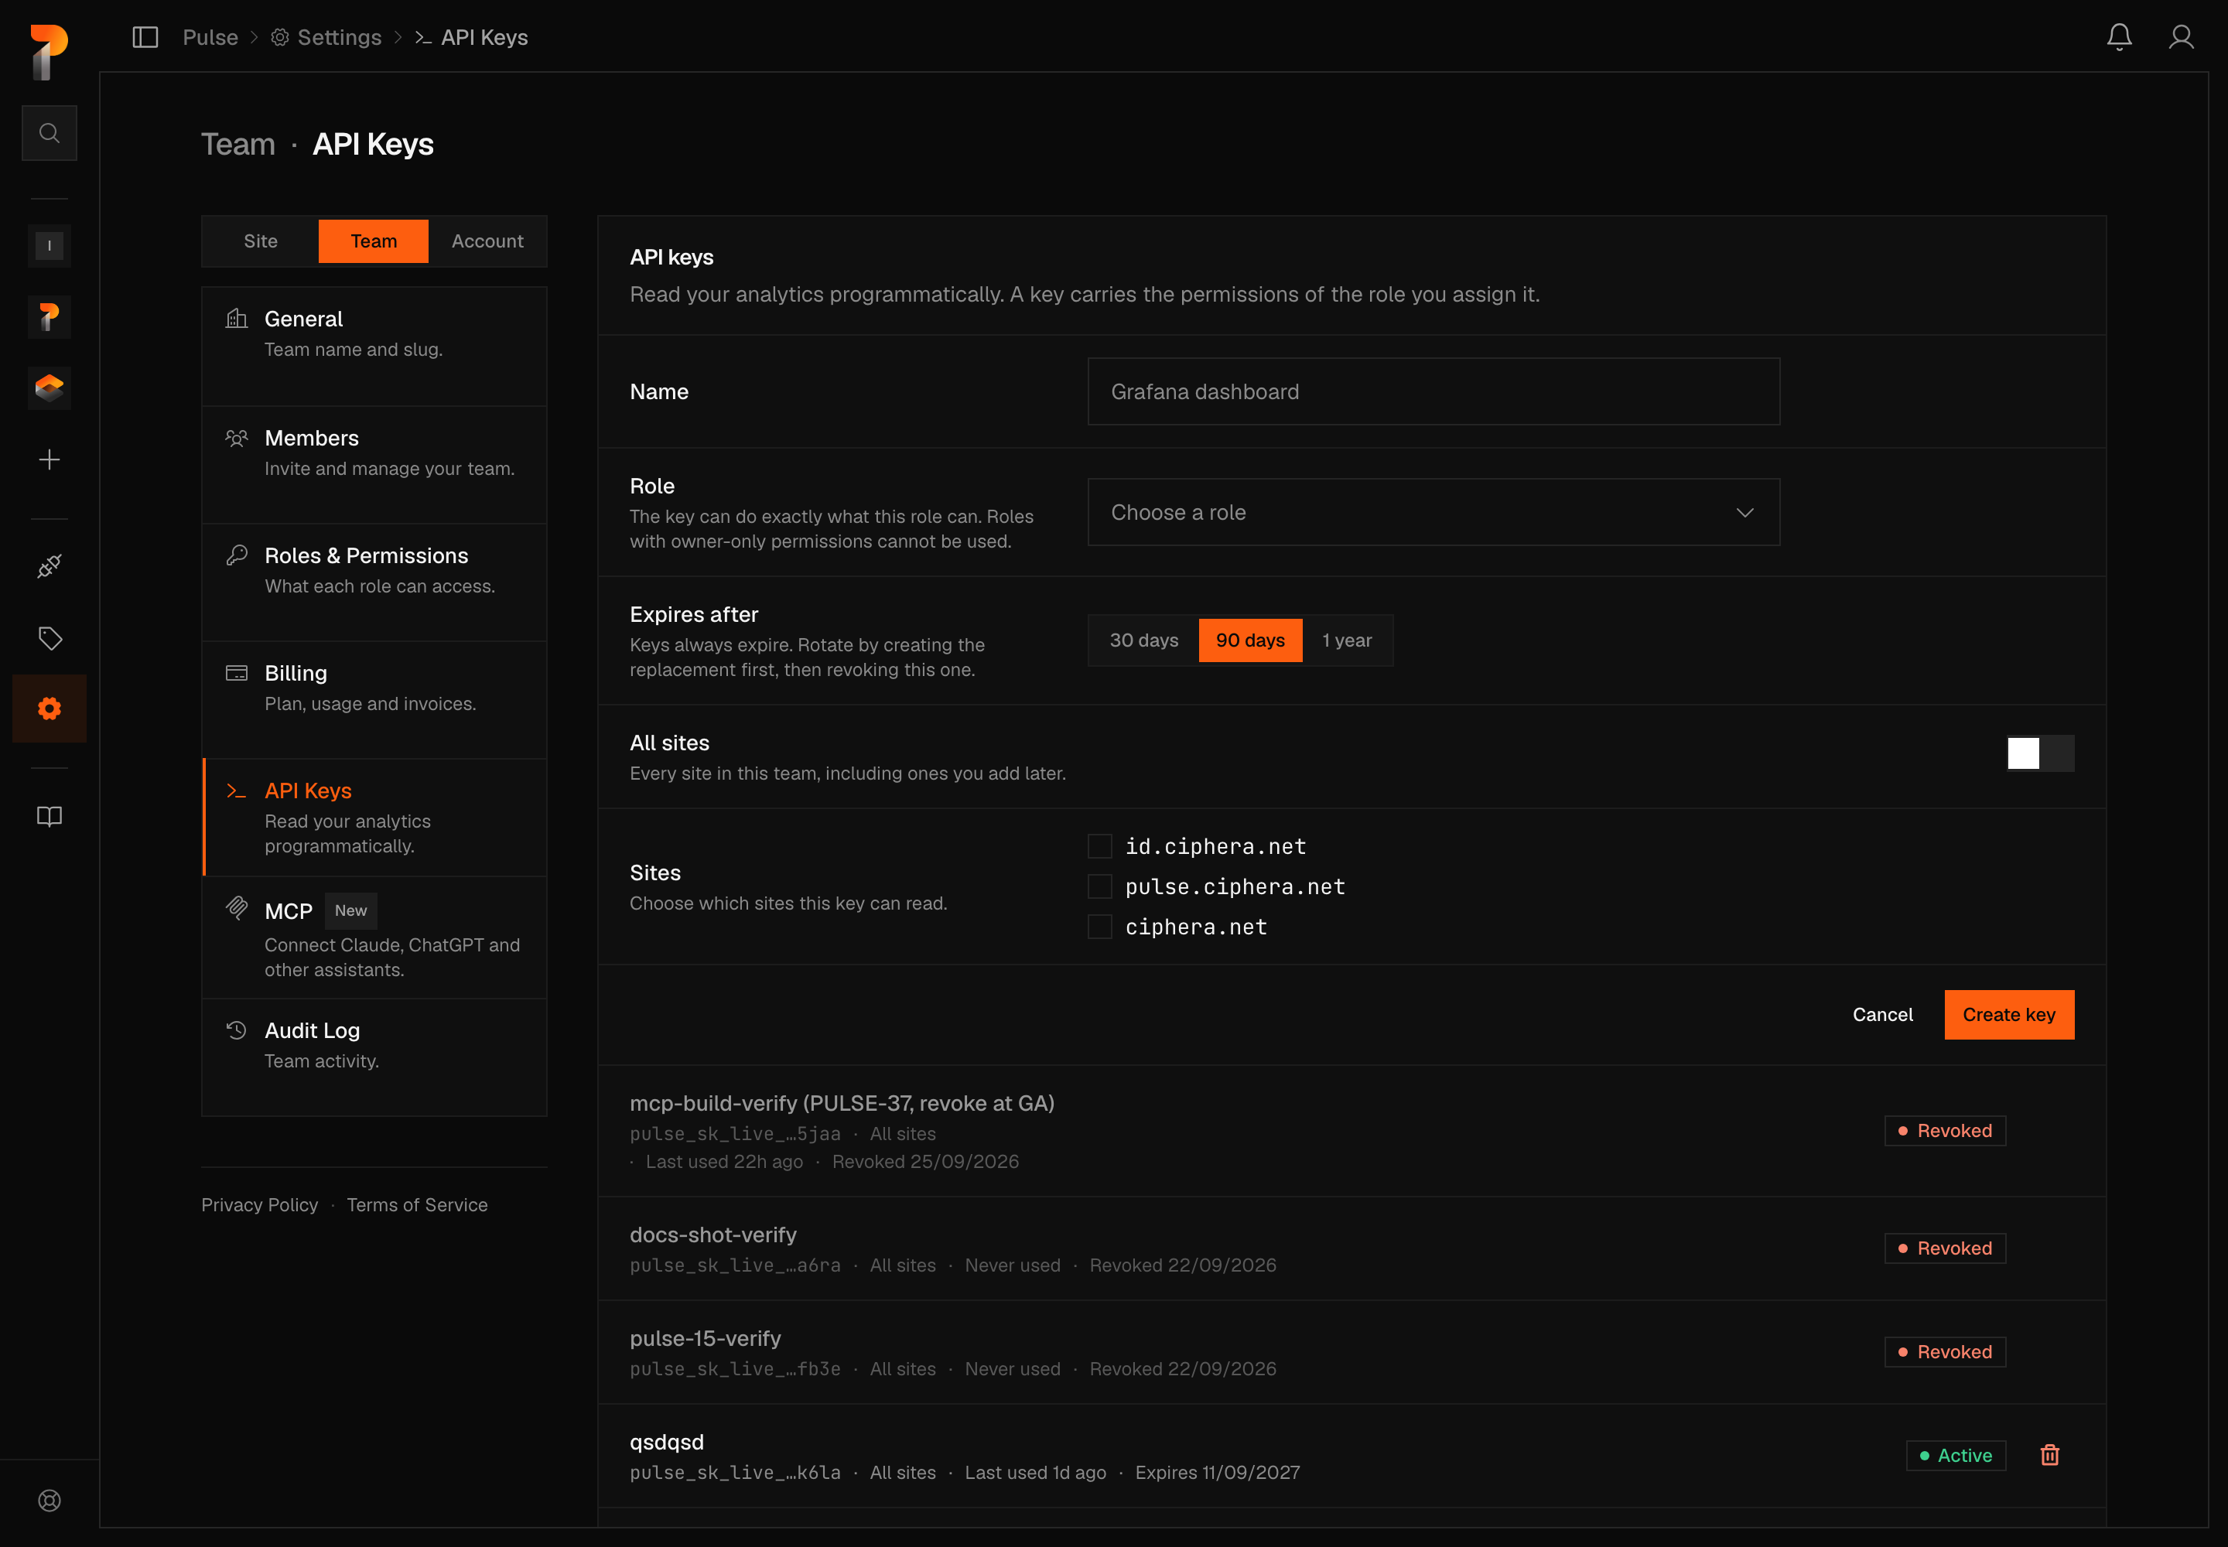The width and height of the screenshot is (2228, 1547).
Task: Click Settings in the breadcrumb
Action: tap(326, 38)
